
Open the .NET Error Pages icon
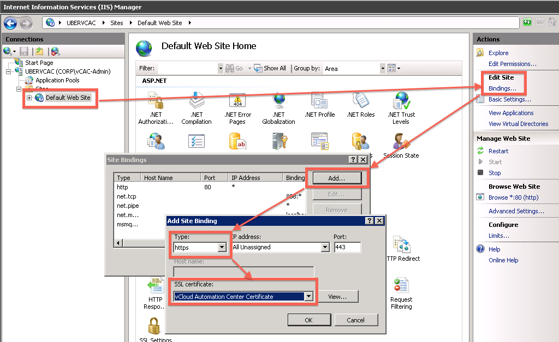point(237,101)
